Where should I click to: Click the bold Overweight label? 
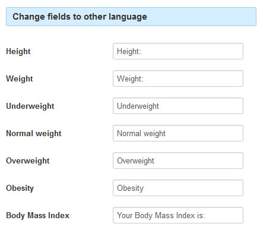pyautogui.click(x=28, y=161)
